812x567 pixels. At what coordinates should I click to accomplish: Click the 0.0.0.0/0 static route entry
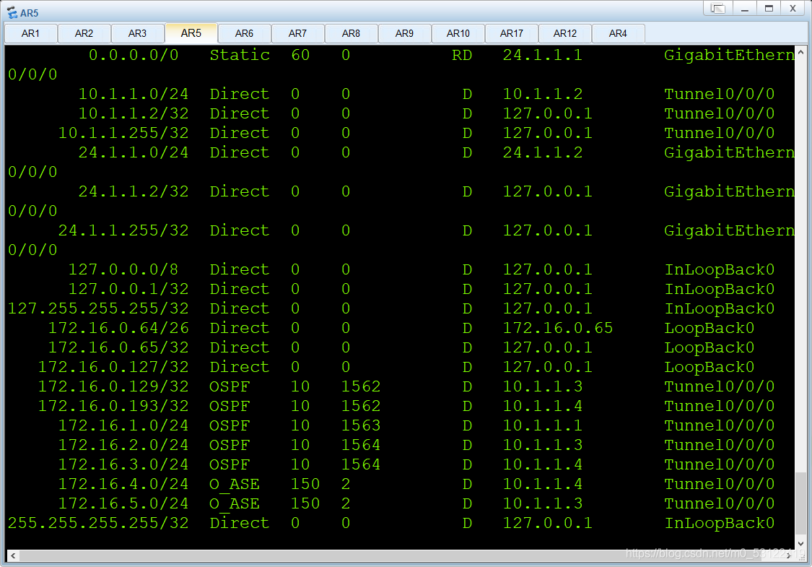coord(133,55)
